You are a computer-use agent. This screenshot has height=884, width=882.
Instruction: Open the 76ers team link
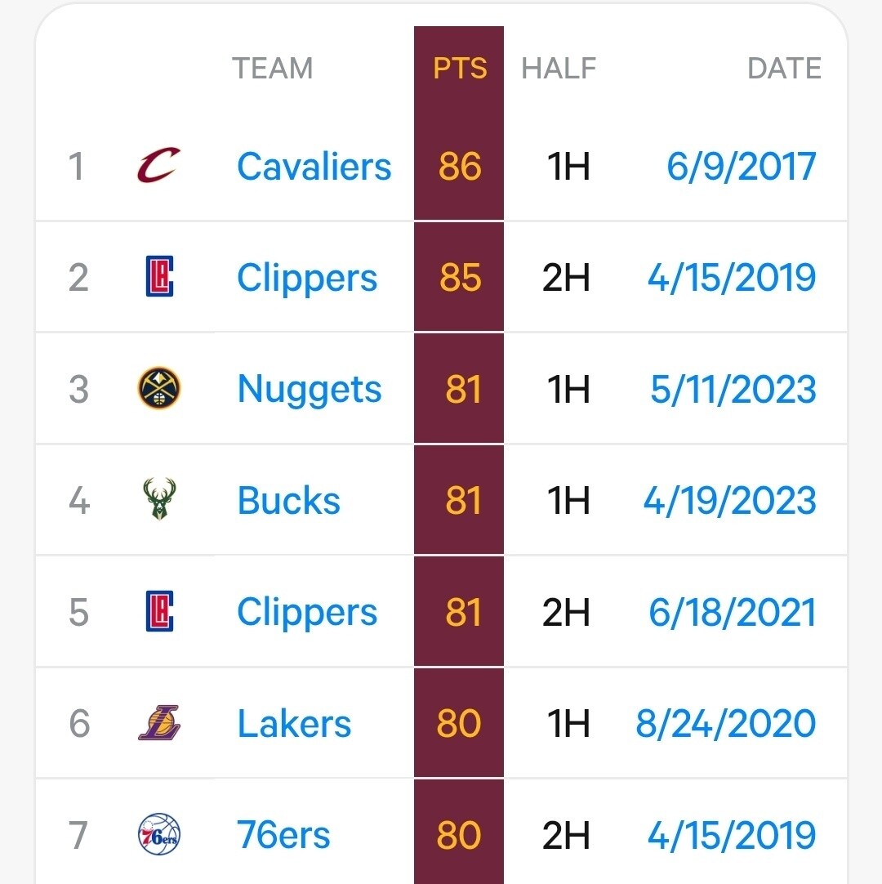pyautogui.click(x=283, y=835)
